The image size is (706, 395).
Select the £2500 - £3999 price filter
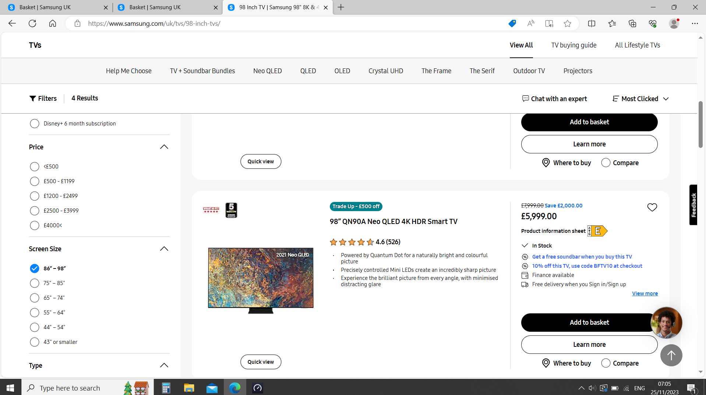click(34, 210)
